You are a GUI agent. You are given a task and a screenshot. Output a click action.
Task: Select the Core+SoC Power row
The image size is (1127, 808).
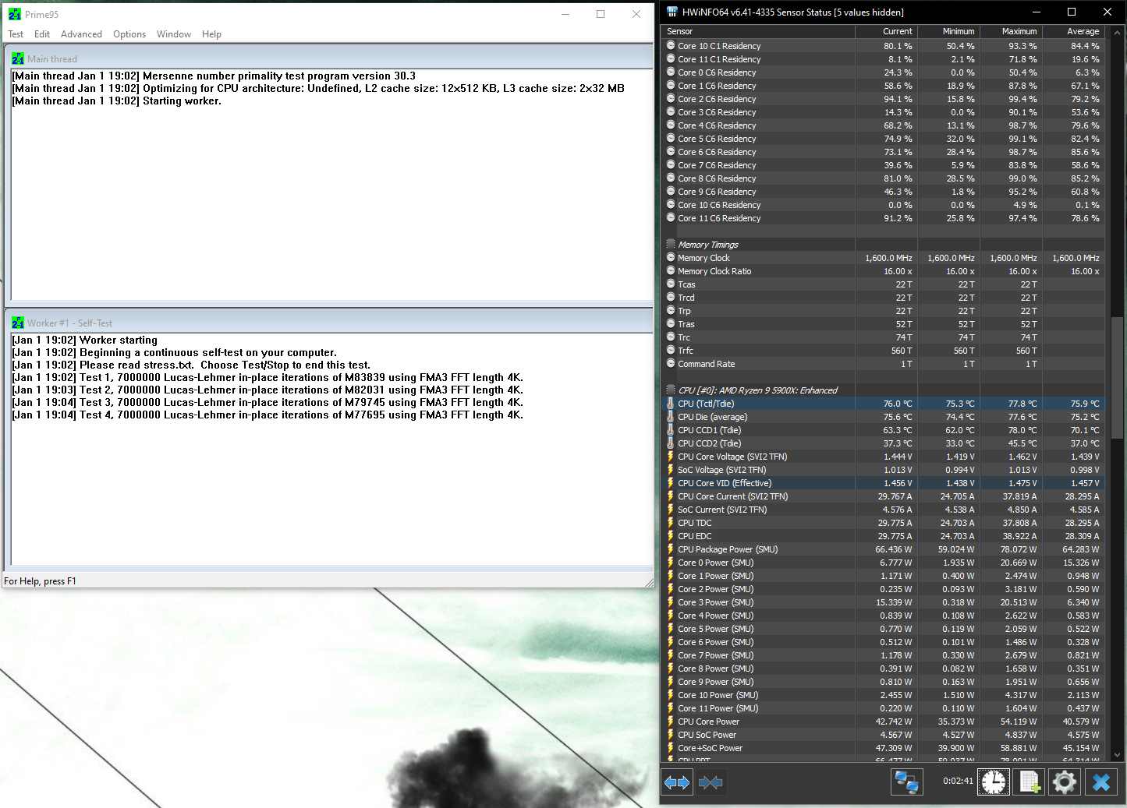click(884, 748)
